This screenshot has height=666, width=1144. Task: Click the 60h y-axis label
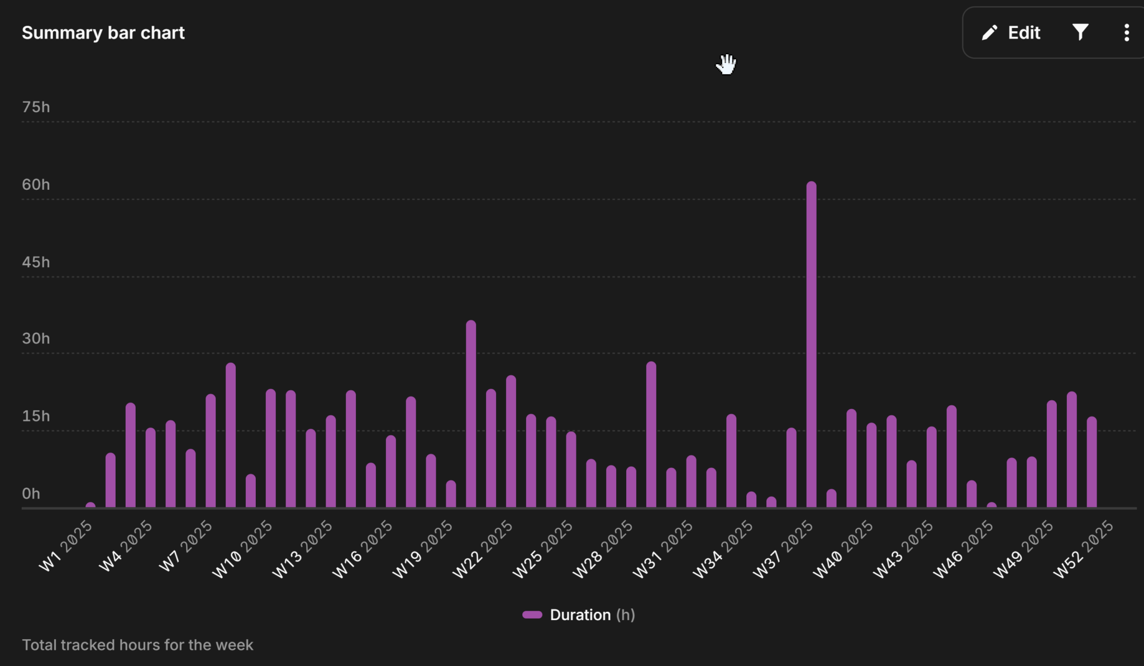click(36, 185)
